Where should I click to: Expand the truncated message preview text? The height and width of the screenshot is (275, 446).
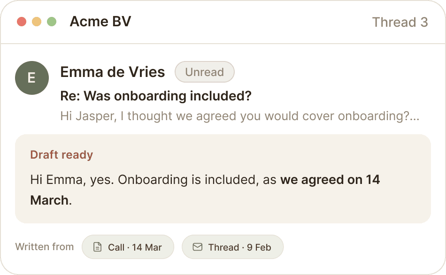pyautogui.click(x=240, y=116)
